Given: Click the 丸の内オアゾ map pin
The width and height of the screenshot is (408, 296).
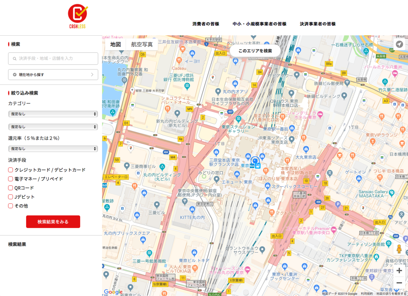Looking at the screenshot, I should [219, 91].
